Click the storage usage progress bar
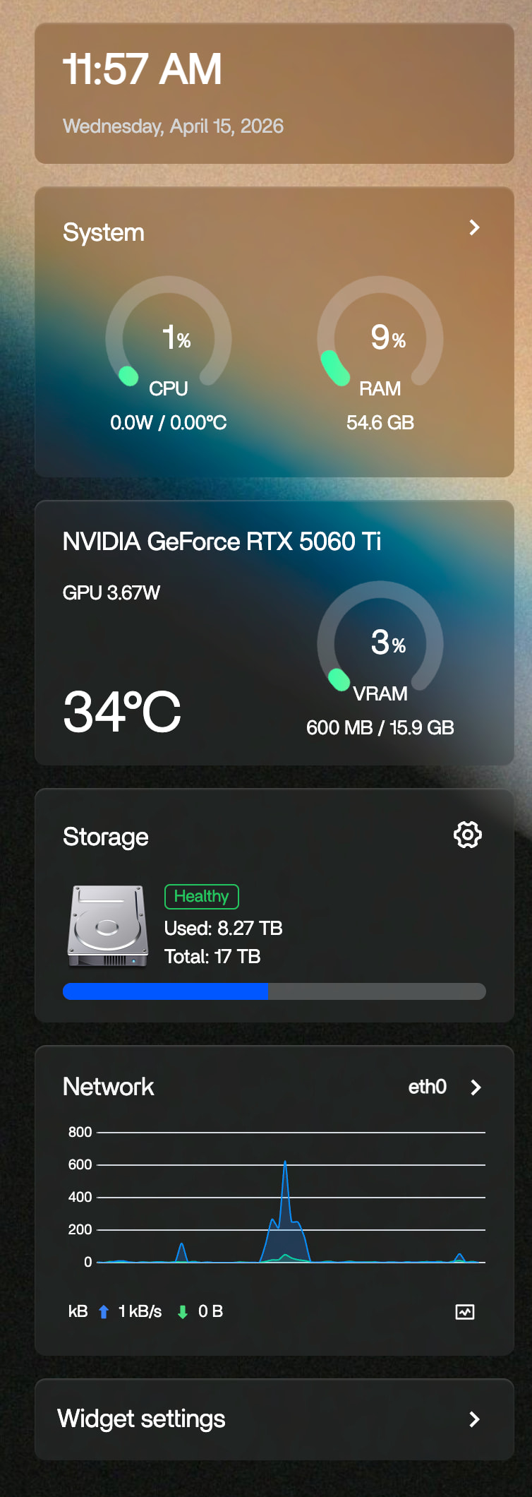This screenshot has height=1497, width=532. tap(274, 991)
